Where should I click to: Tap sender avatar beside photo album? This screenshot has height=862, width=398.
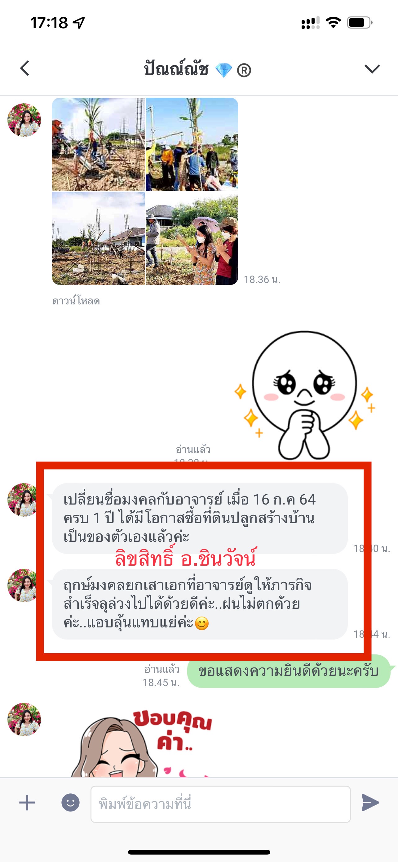tap(24, 120)
